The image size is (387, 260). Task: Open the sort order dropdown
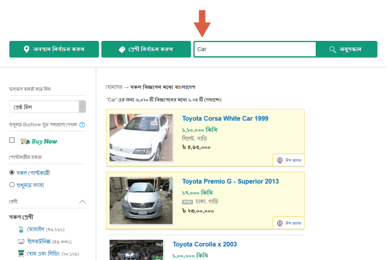click(48, 106)
